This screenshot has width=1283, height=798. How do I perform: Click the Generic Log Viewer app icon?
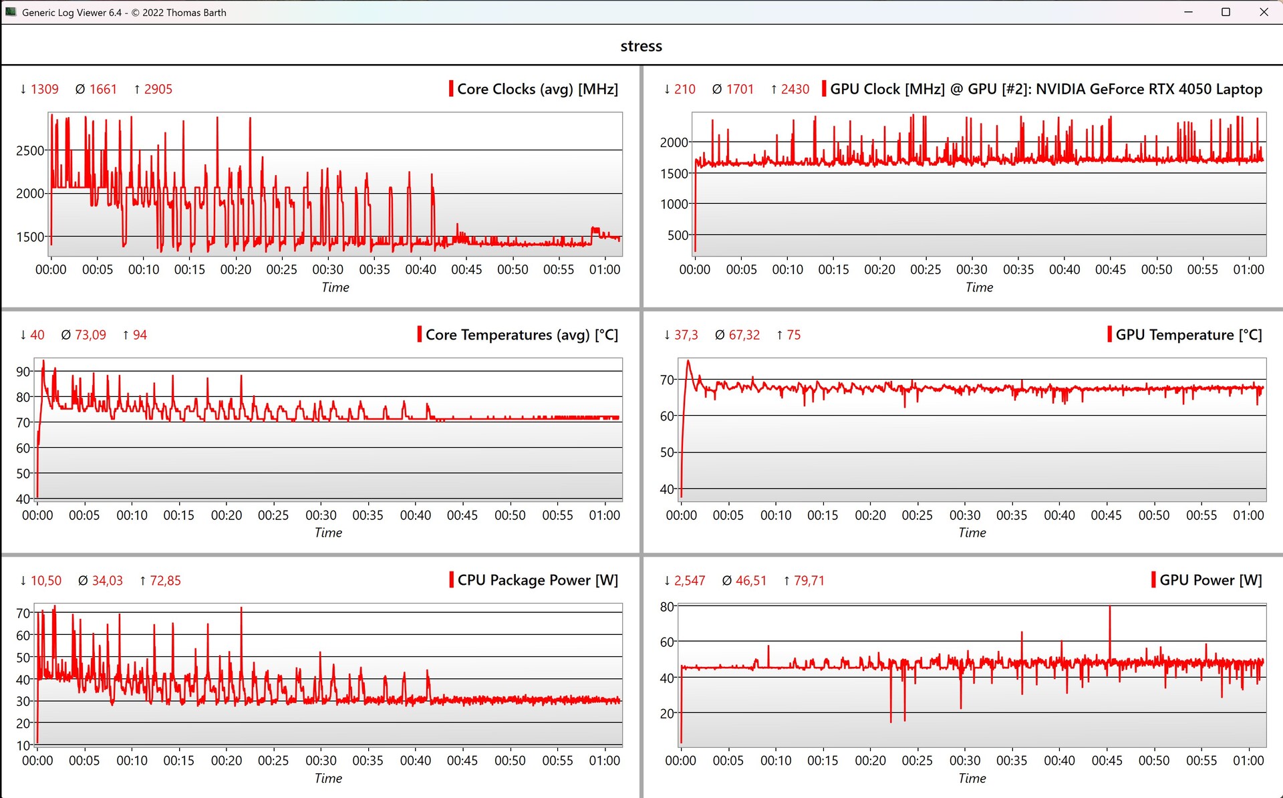[11, 12]
